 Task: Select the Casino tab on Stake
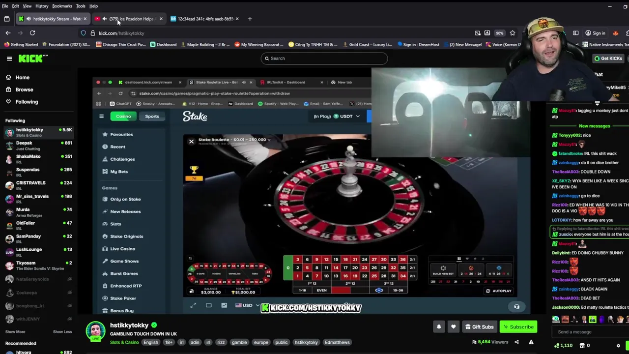[x=123, y=117]
